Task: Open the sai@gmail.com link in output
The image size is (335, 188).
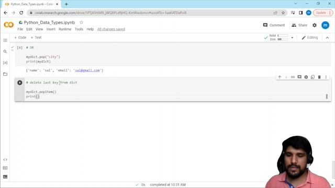Action: (87, 70)
